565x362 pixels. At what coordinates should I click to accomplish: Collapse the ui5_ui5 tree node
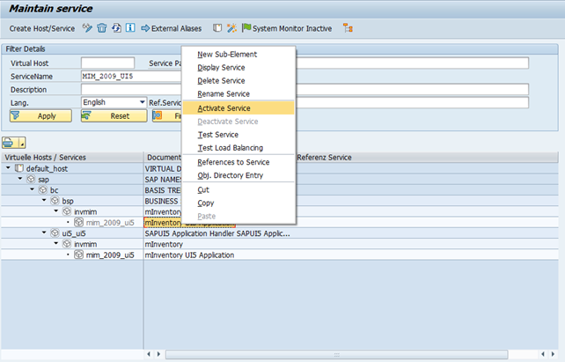point(43,233)
